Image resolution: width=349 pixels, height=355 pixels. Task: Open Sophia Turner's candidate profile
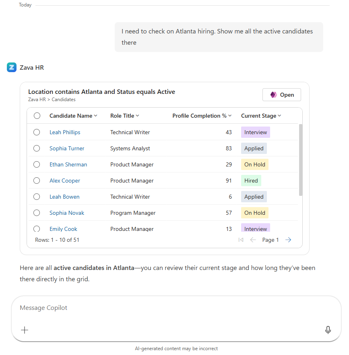click(x=66, y=148)
